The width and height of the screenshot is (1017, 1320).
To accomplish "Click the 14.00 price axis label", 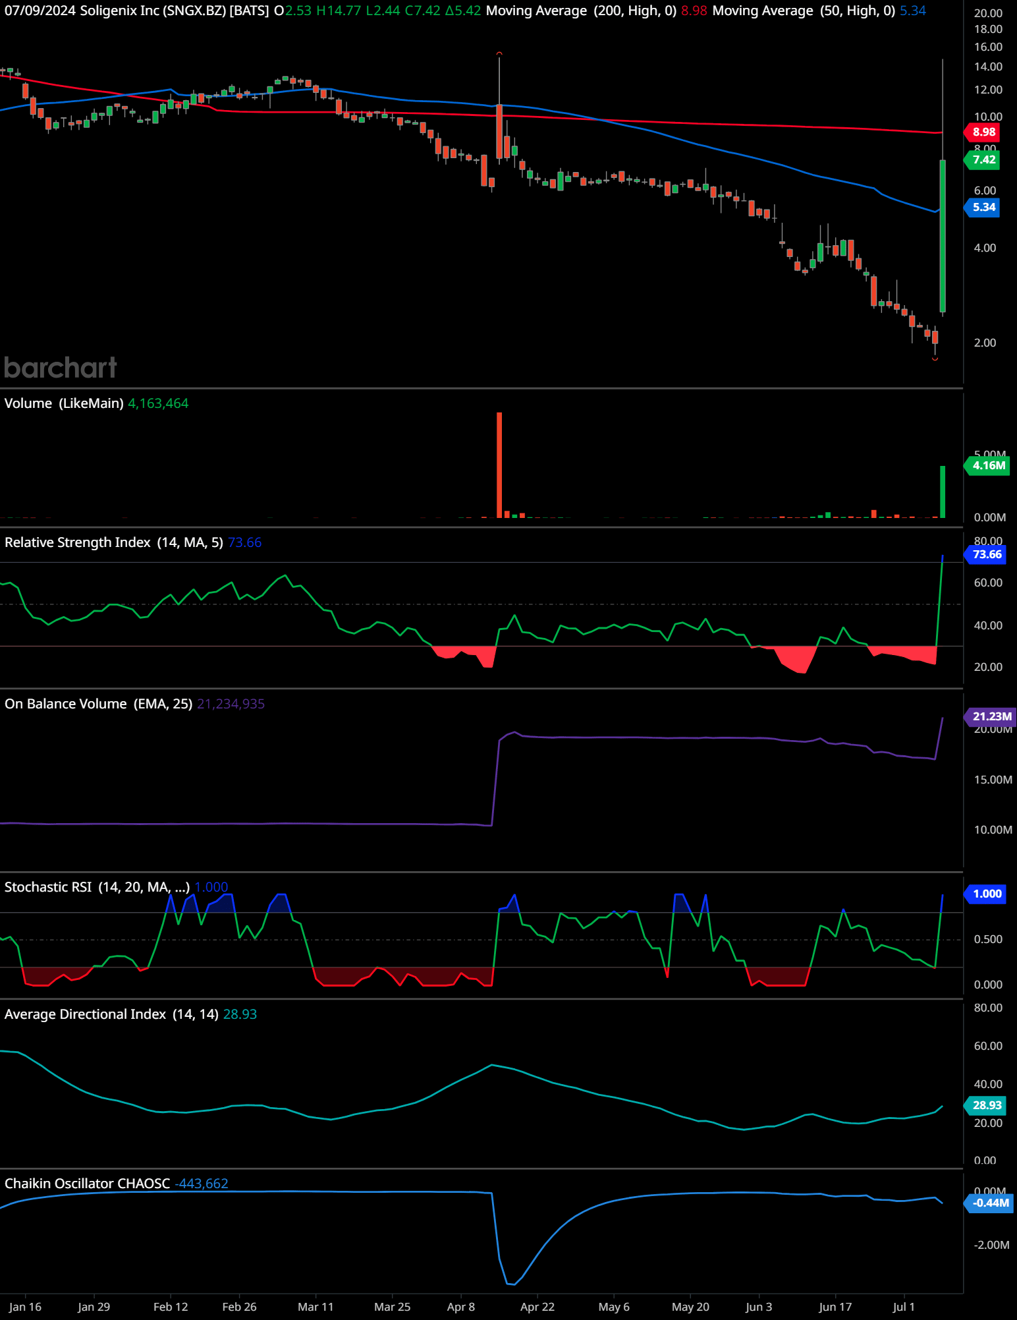I will point(988,67).
